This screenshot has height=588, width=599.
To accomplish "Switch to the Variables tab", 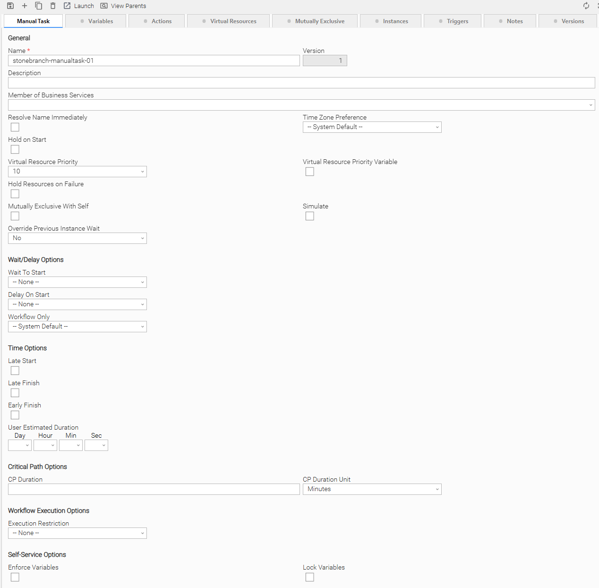I will tap(96, 21).
